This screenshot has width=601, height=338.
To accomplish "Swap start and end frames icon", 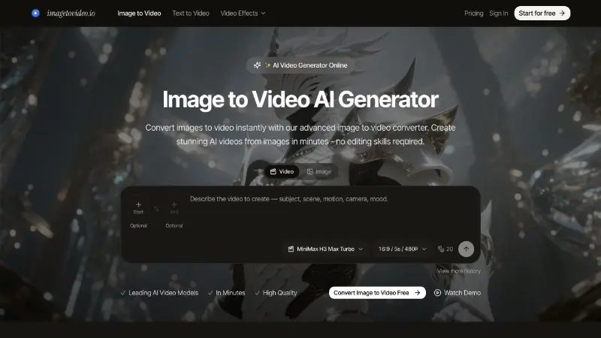I will tap(156, 209).
